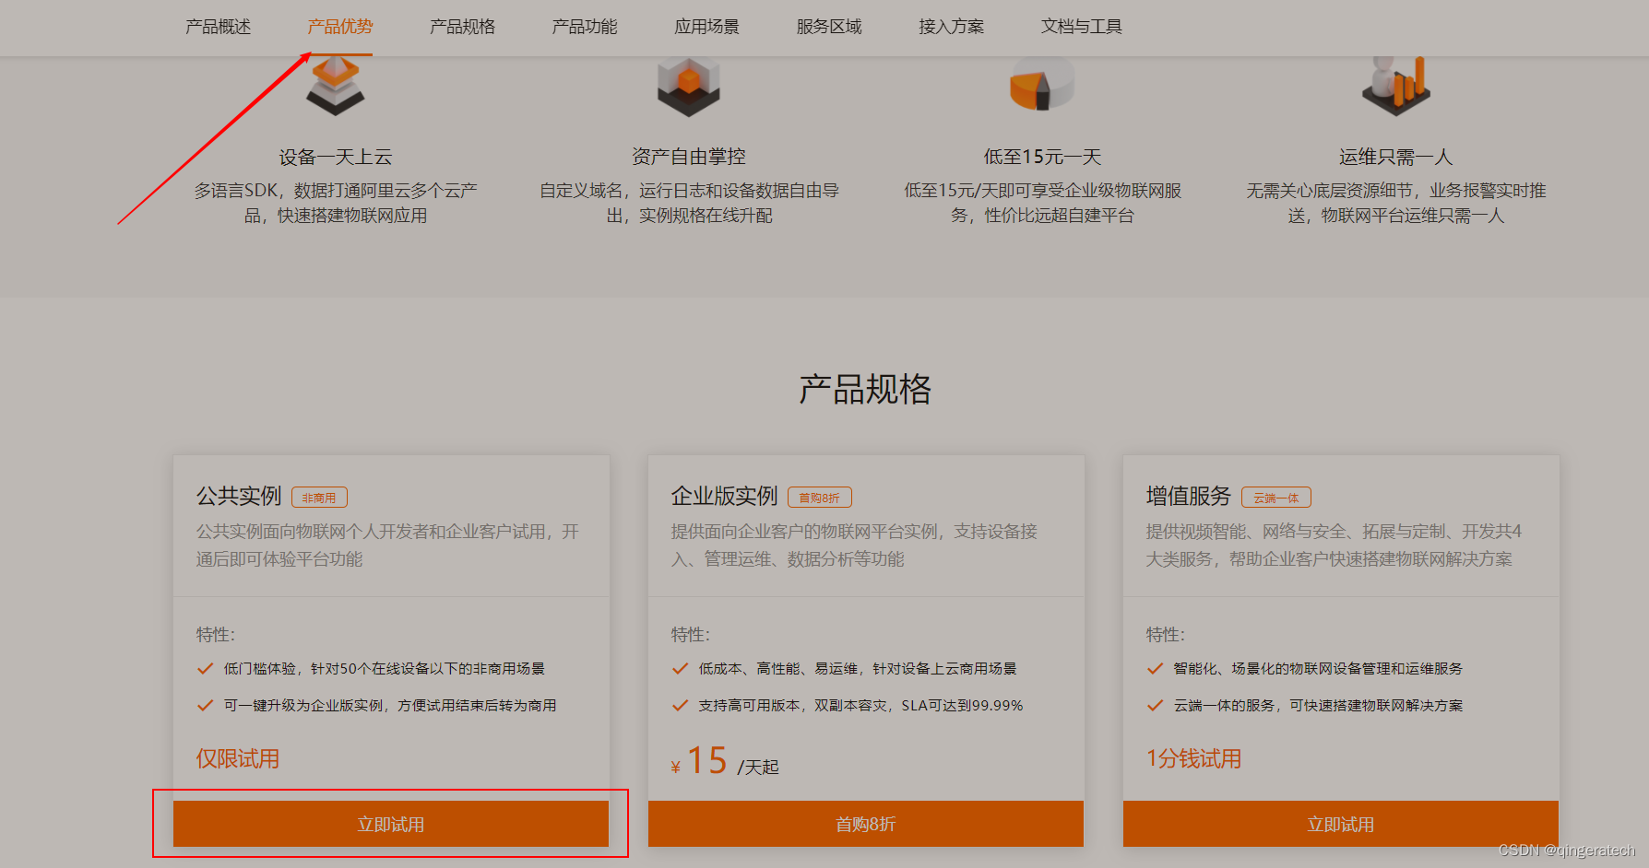Click checkmark beside 云端一体的服务 feature
The height and width of the screenshot is (868, 1649).
tap(1155, 706)
